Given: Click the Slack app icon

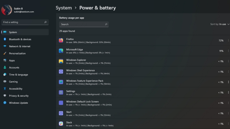Looking at the screenshot, I should point(61,124).
